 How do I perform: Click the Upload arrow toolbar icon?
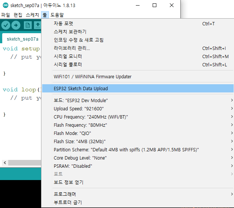[16, 25]
